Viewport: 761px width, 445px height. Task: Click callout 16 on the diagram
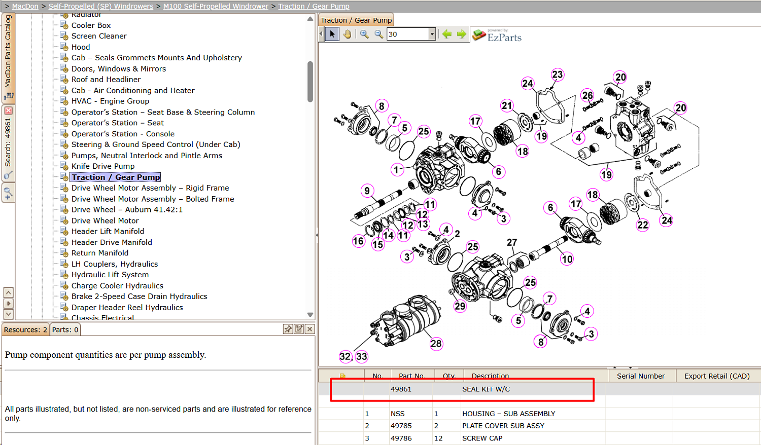click(359, 241)
